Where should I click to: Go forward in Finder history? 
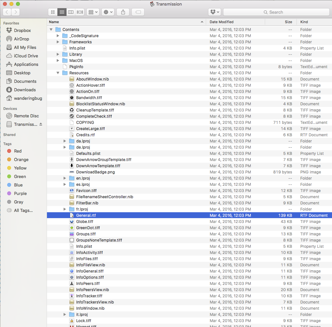16,12
